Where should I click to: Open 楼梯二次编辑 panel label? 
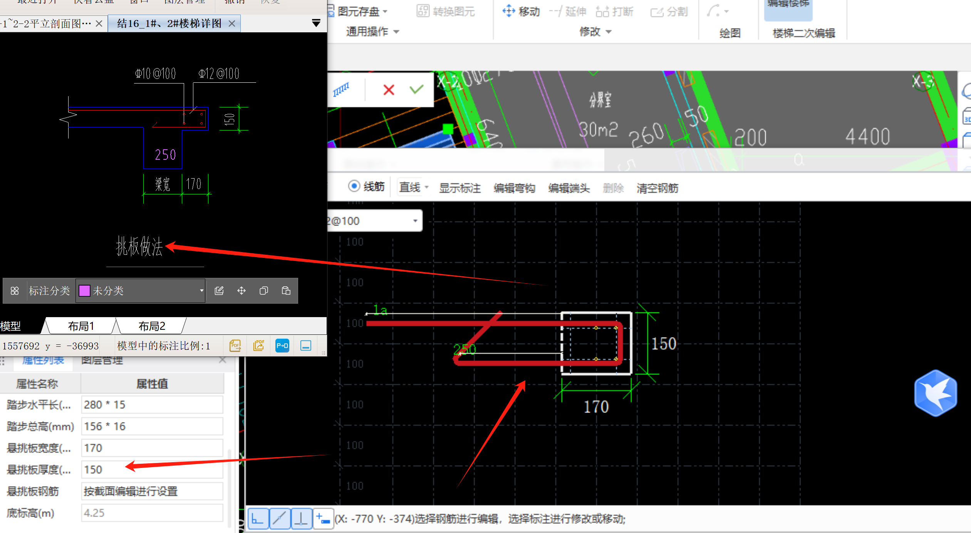pos(804,33)
